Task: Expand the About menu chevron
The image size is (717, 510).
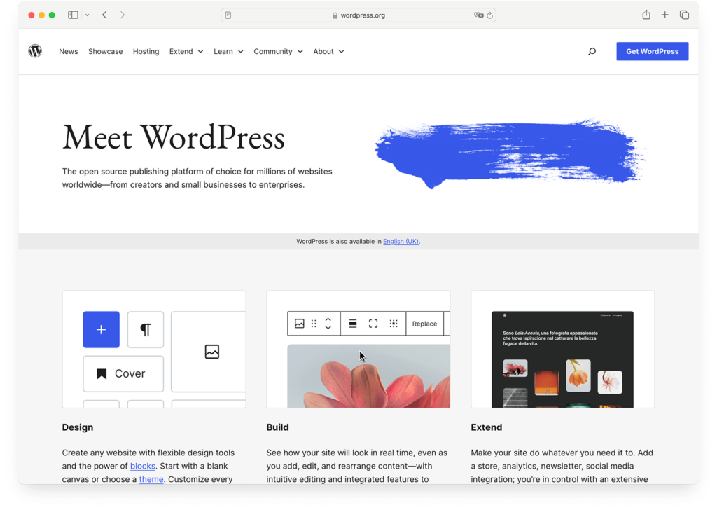Action: pyautogui.click(x=341, y=52)
